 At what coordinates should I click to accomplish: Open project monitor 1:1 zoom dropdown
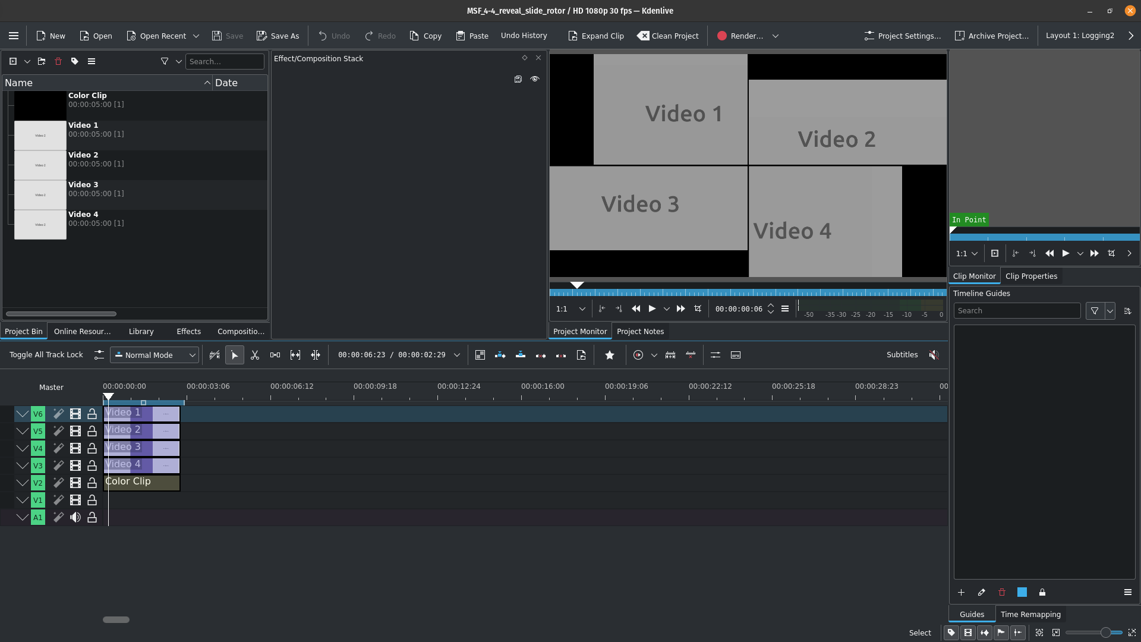click(x=570, y=309)
